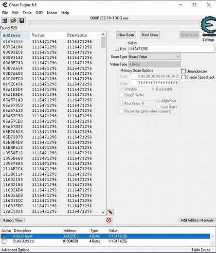The image size is (216, 253).
Task: Toggle the CopyOnWrite checkbox
Action: (x=122, y=95)
